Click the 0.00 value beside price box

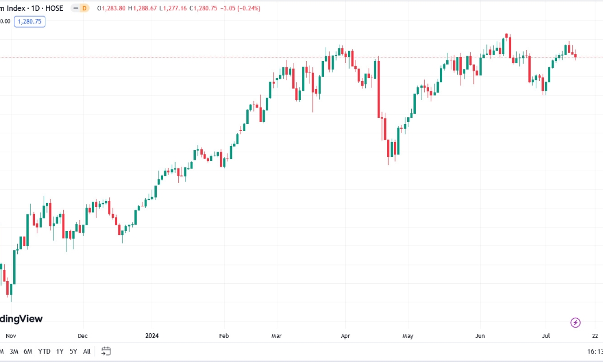[5, 21]
